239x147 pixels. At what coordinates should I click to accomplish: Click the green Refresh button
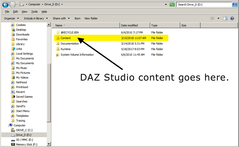point(172,5)
